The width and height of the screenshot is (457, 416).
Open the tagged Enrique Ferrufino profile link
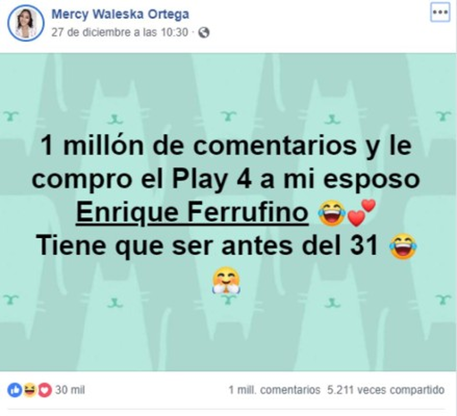click(192, 212)
